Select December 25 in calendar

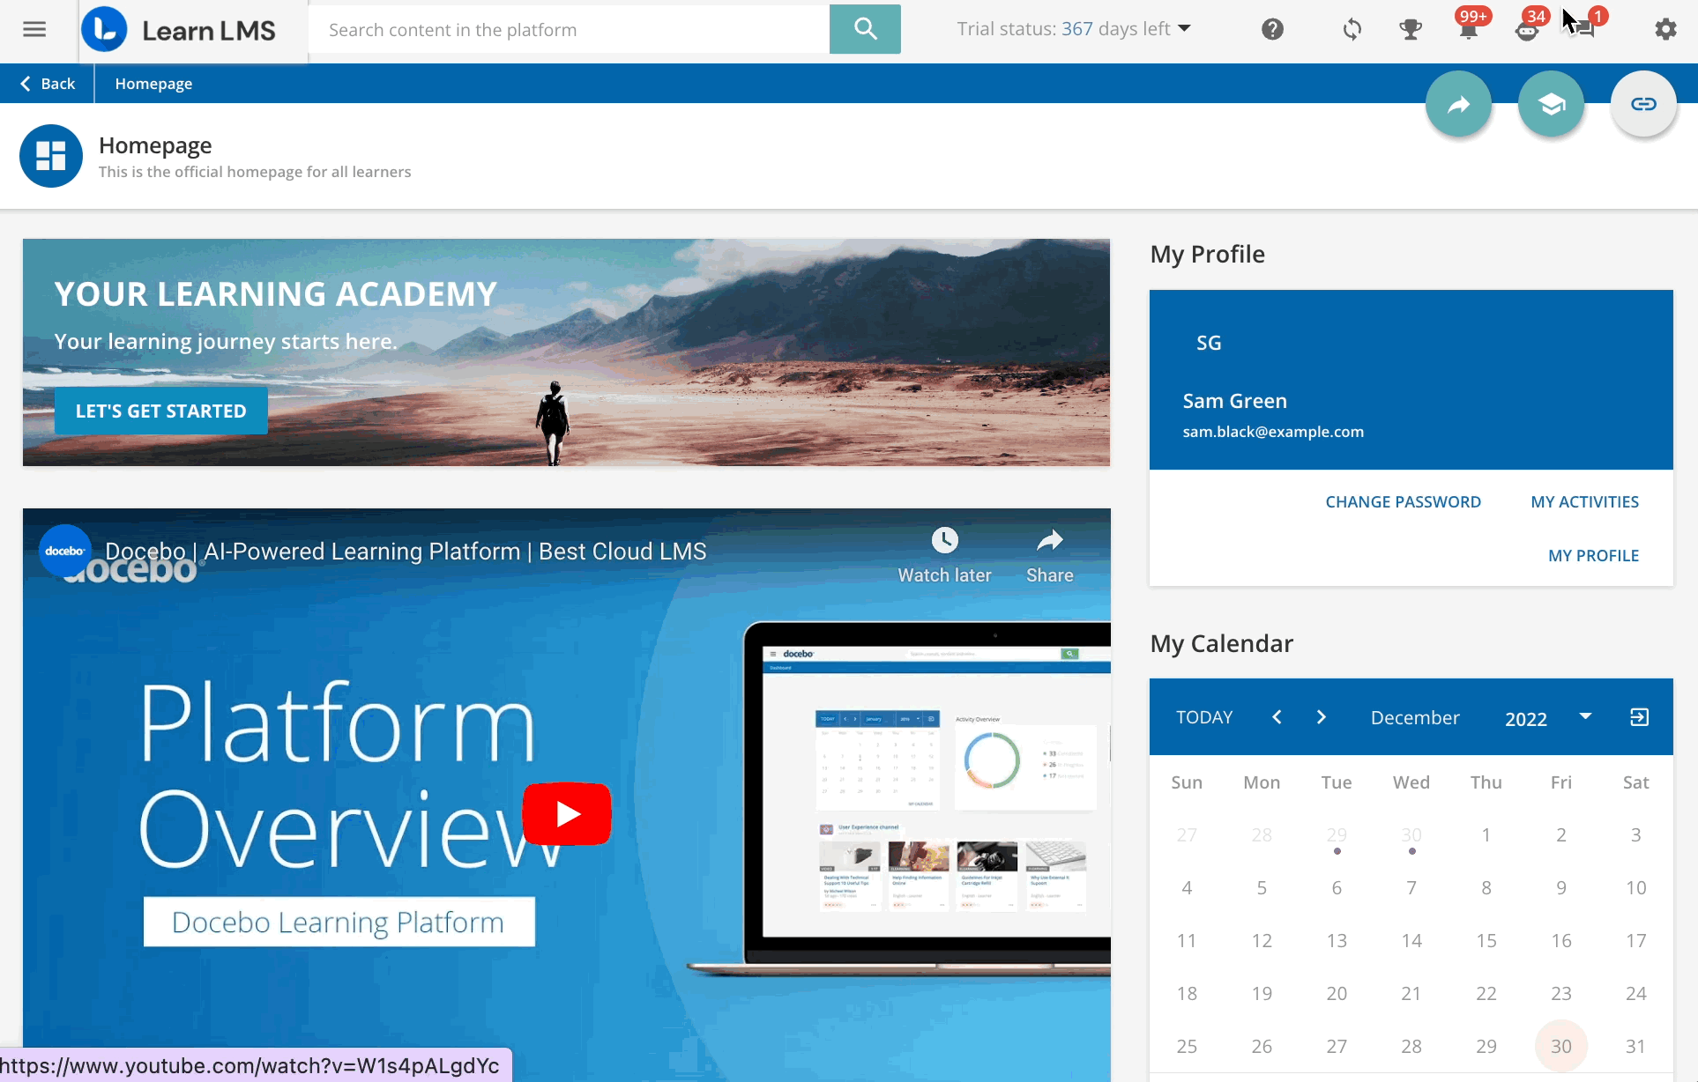click(1187, 1046)
